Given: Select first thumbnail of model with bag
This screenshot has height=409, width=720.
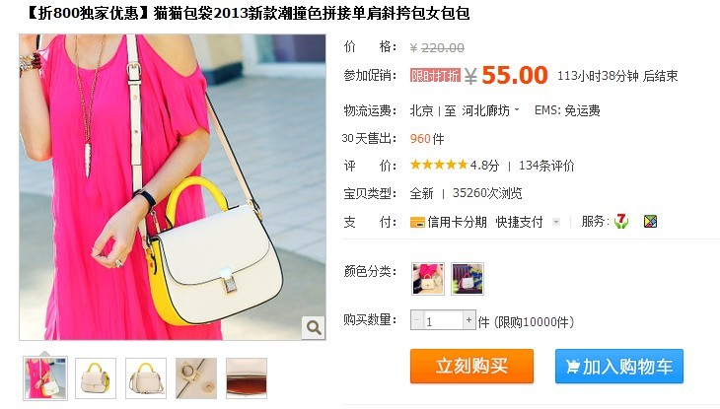Looking at the screenshot, I should point(45,378).
